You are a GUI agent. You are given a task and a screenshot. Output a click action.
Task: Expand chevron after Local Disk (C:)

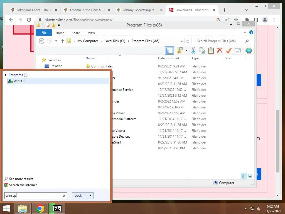click(129, 41)
